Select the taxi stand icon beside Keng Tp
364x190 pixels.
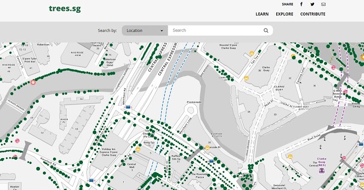click(138, 149)
